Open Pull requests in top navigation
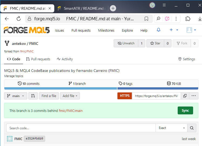 click(x=81, y=31)
